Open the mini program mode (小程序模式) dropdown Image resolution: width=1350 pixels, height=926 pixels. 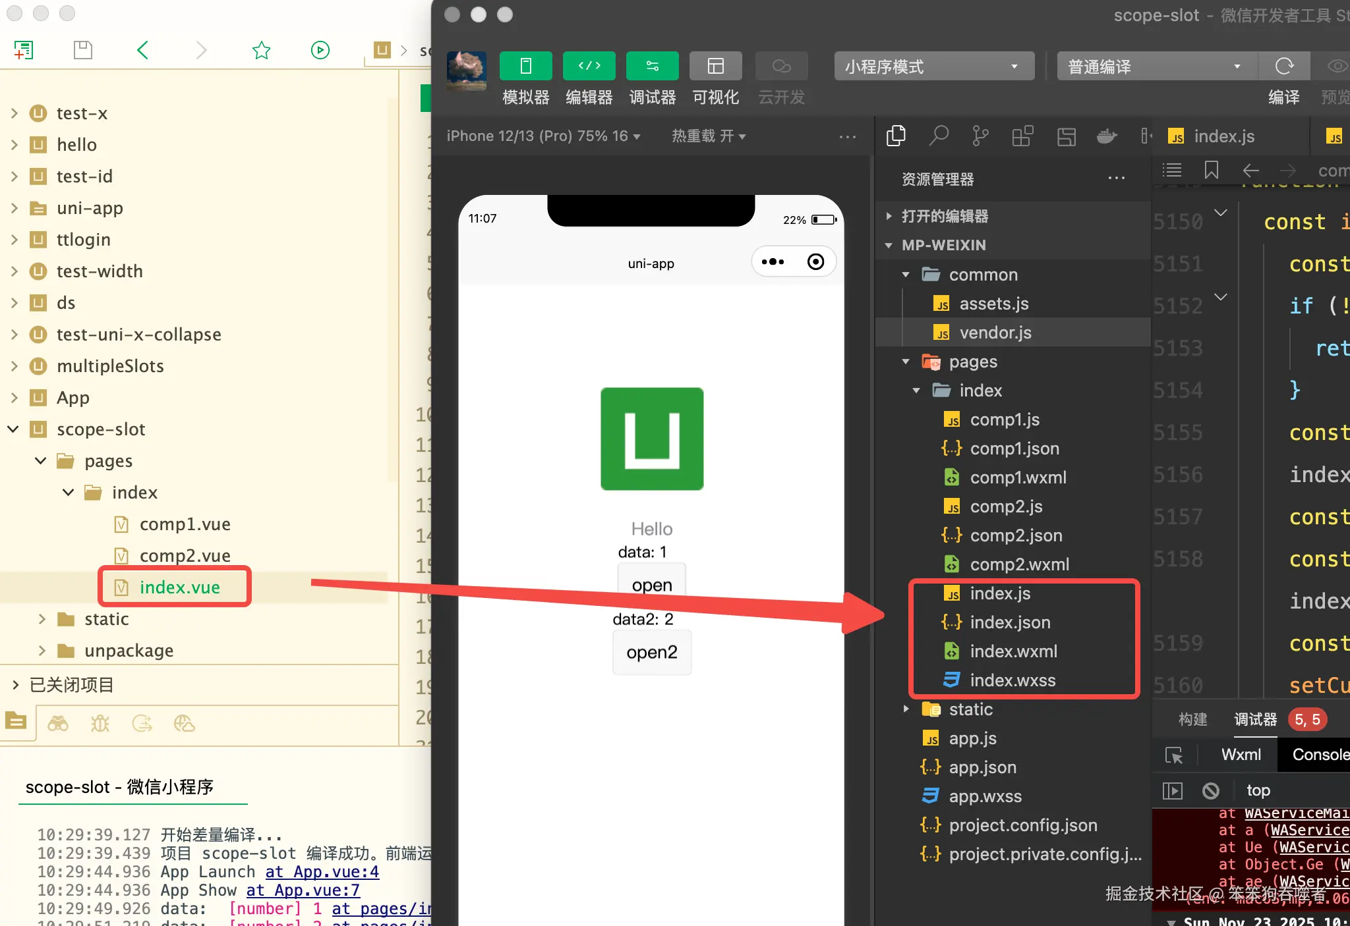click(933, 67)
